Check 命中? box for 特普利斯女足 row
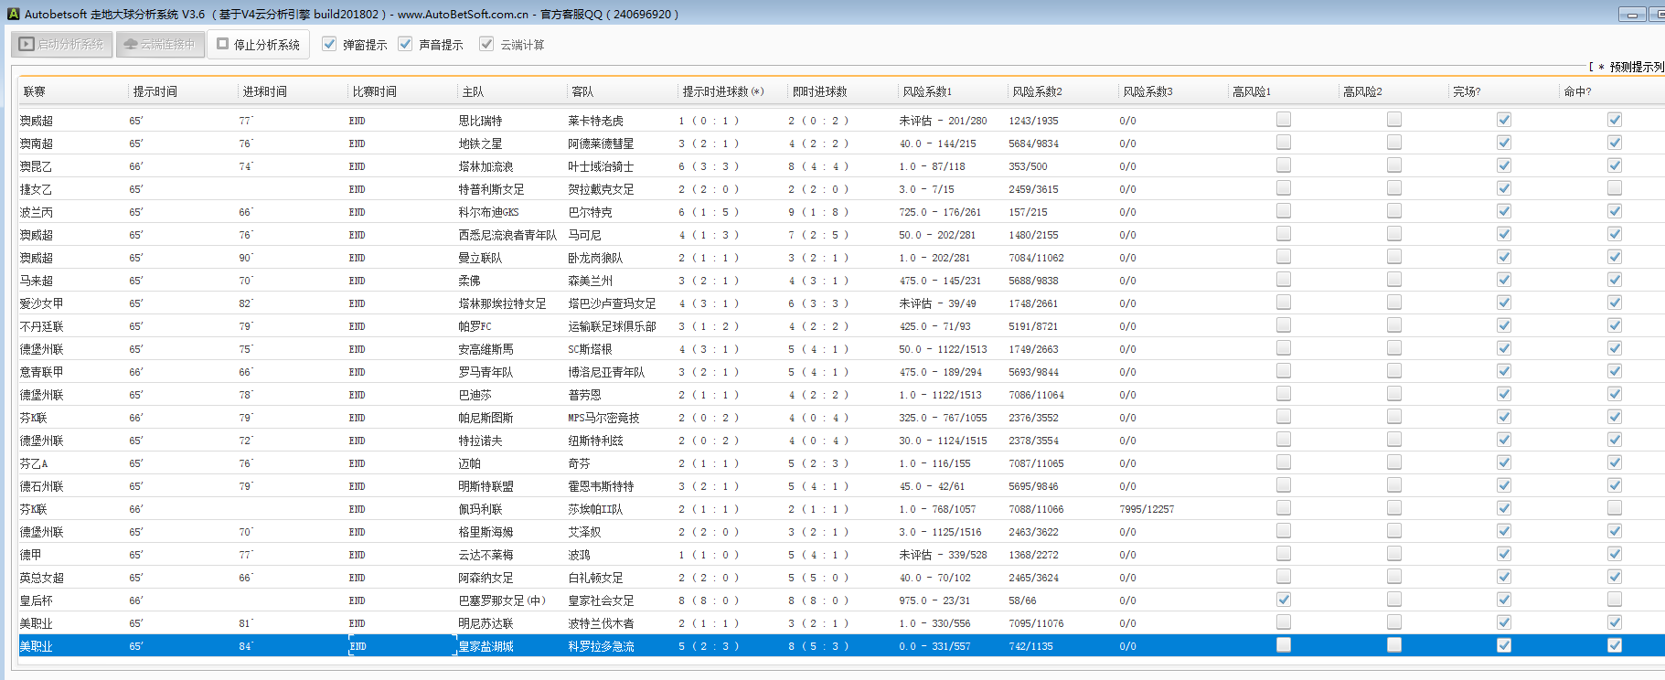Image resolution: width=1665 pixels, height=680 pixels. (1615, 188)
